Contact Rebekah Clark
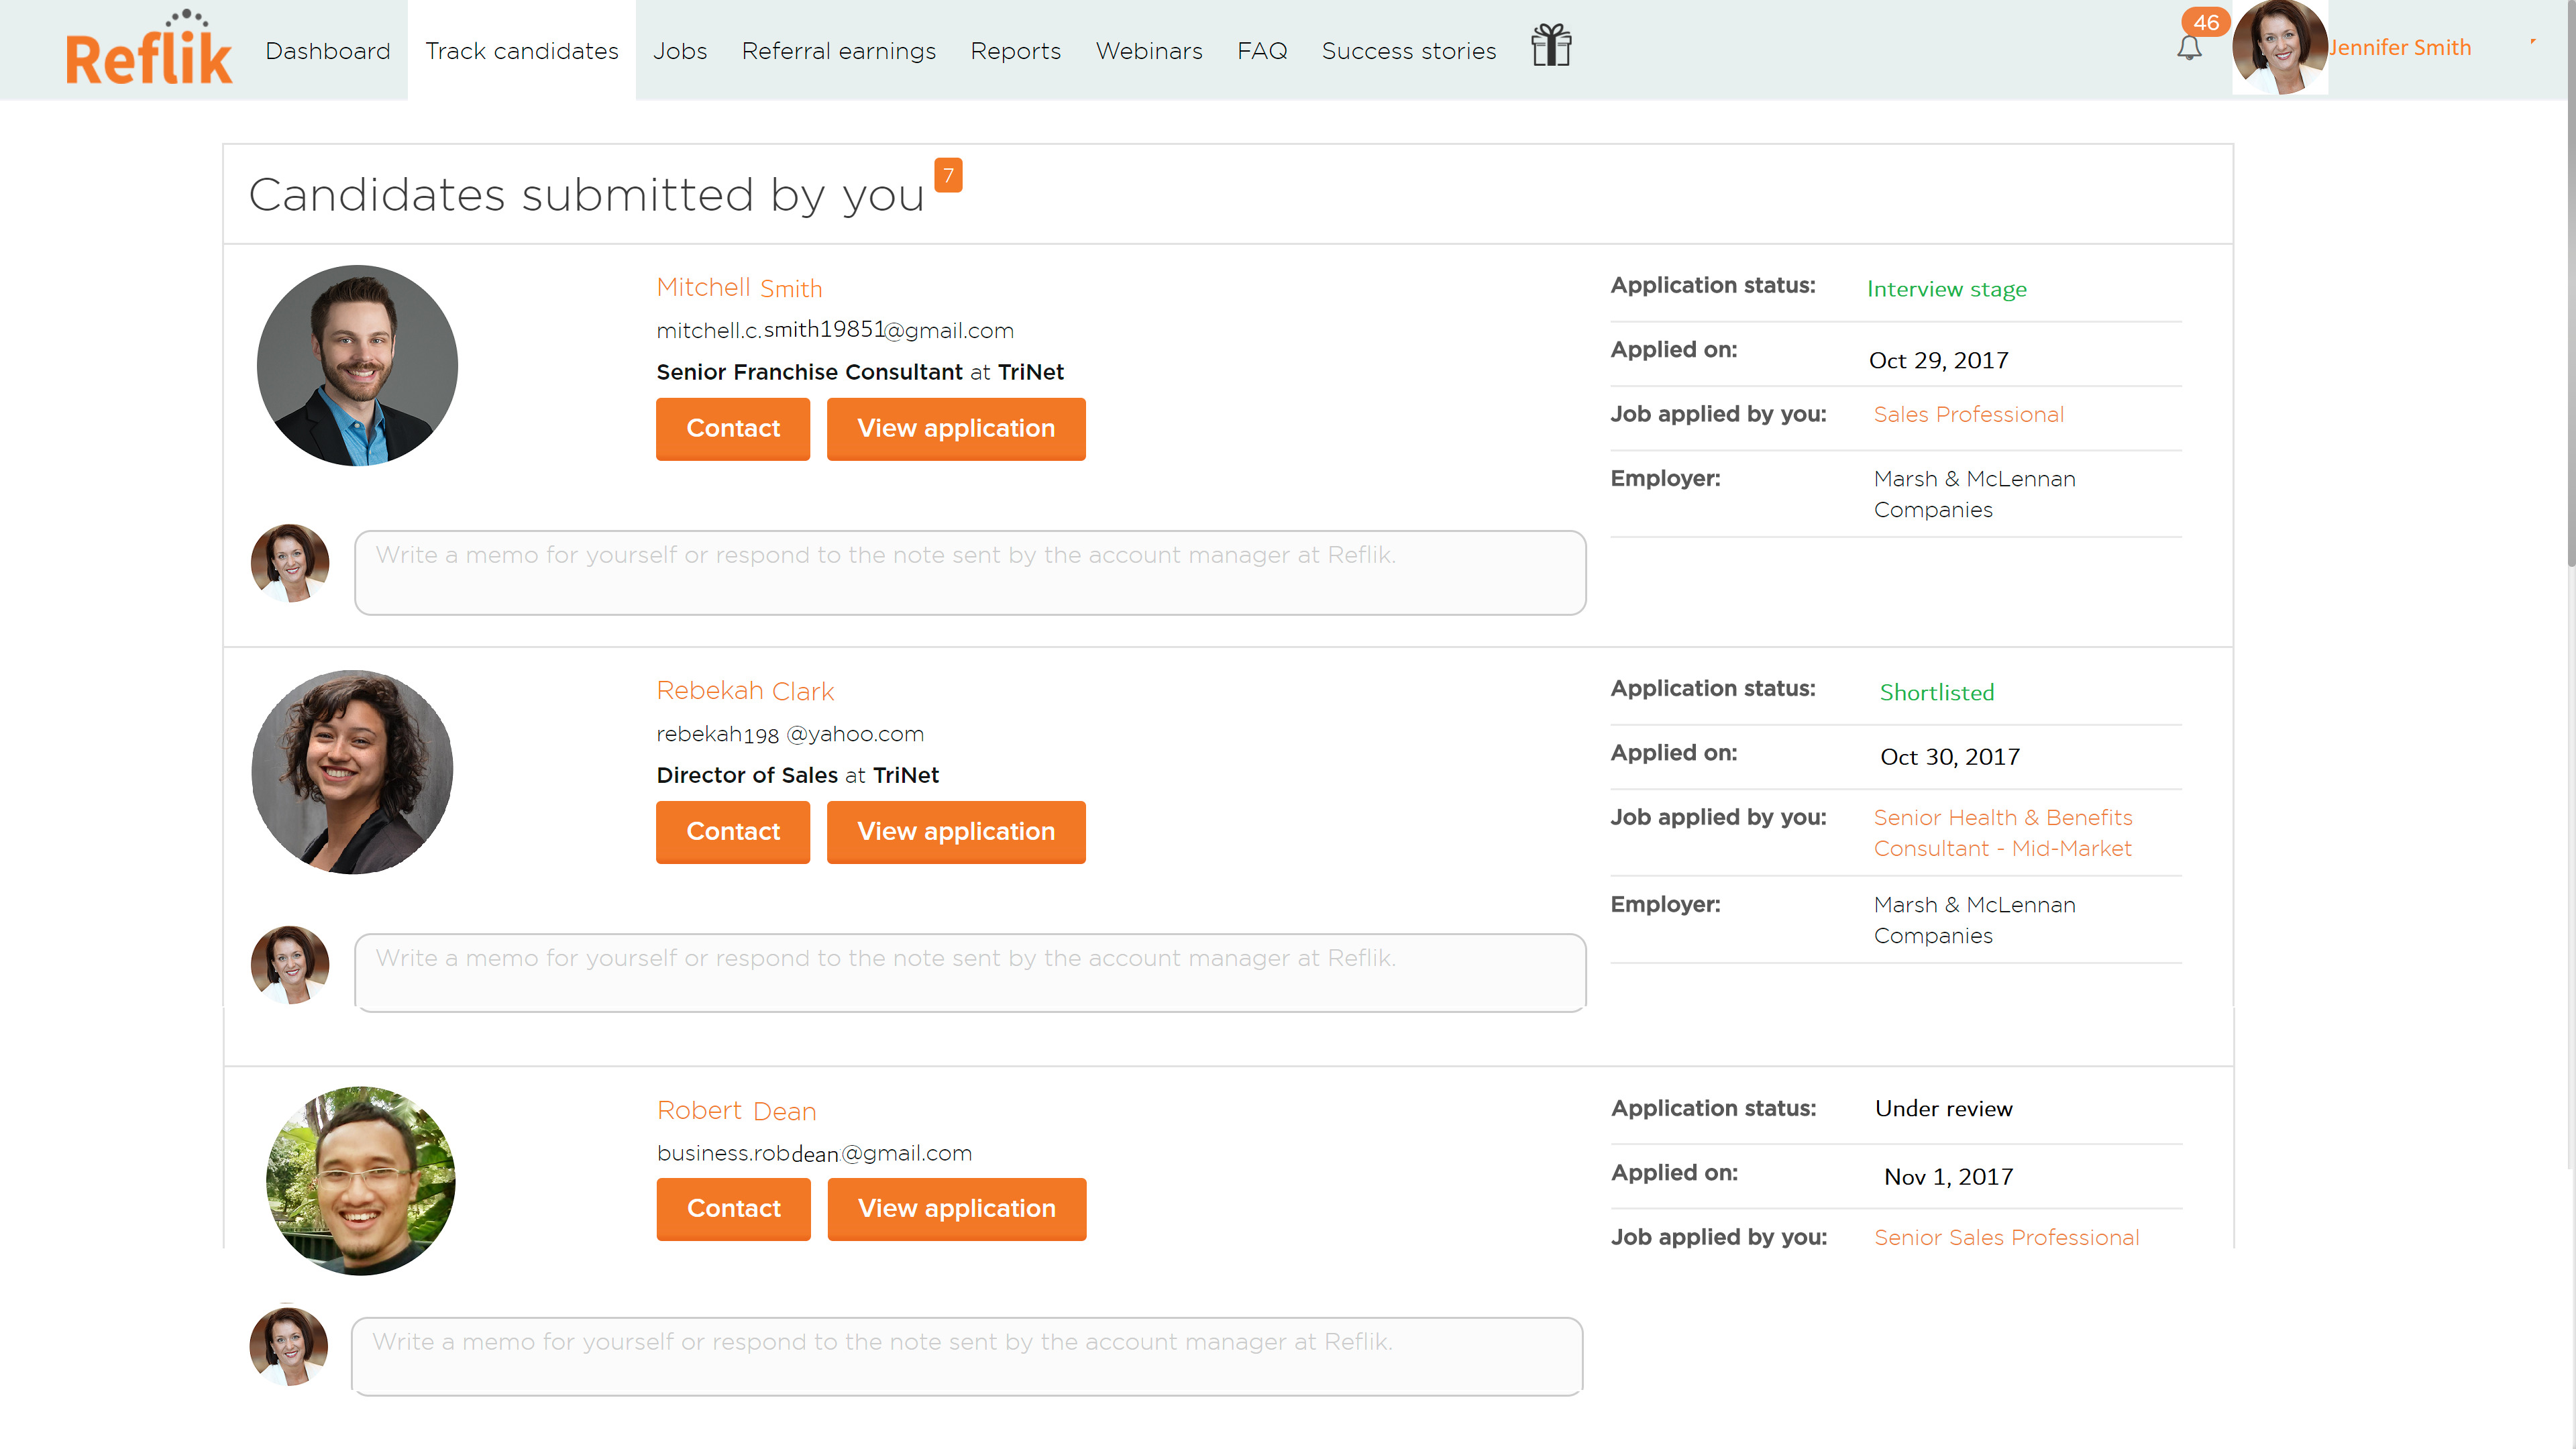This screenshot has height=1449, width=2576. pos(733,831)
